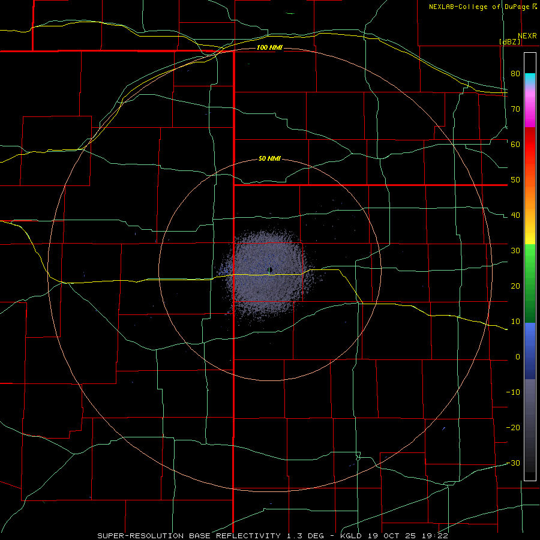540x540 pixels.
Task: Click the black radar site dot at center
Action: pos(271,269)
